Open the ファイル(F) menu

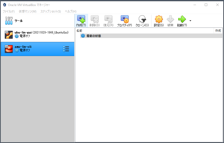click(9, 11)
